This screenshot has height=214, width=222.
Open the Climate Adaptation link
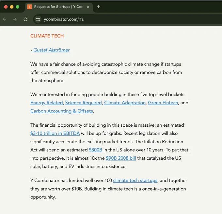(125, 103)
